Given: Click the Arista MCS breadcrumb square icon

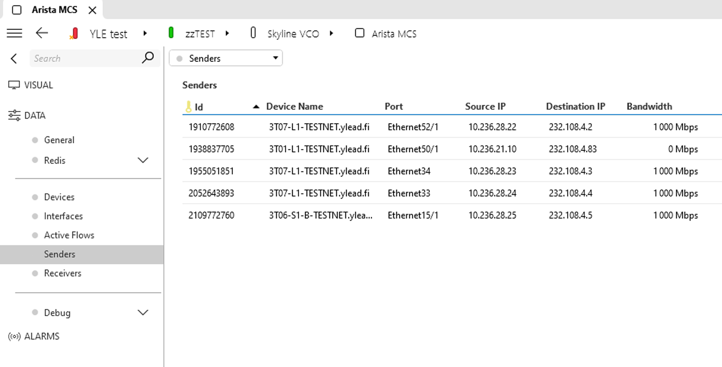Looking at the screenshot, I should (x=359, y=33).
